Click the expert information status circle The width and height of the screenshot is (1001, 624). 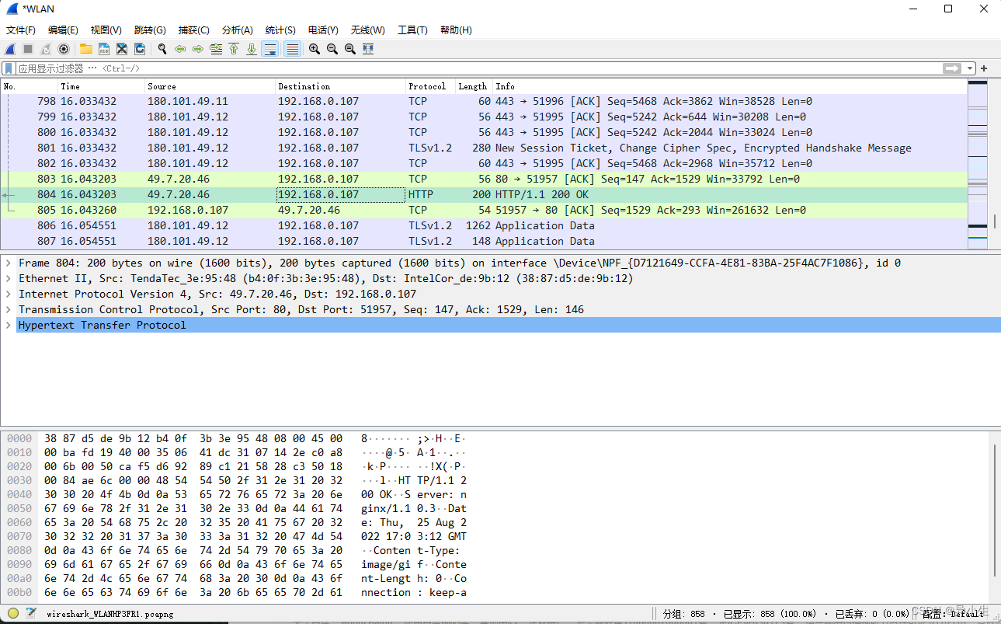pos(12,613)
